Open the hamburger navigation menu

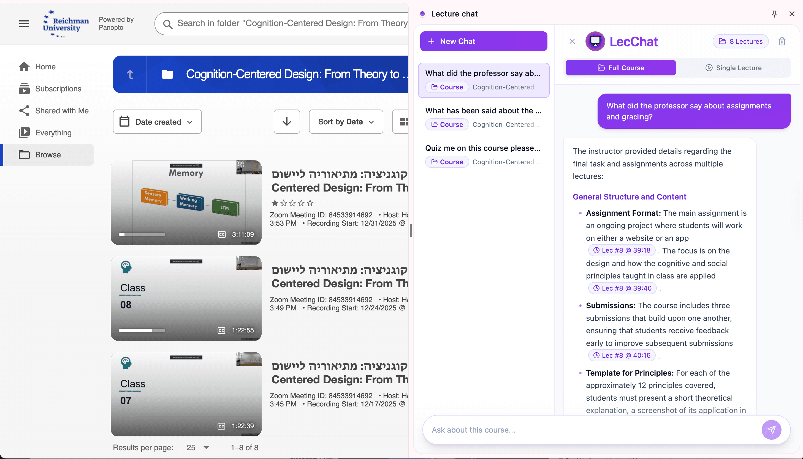pos(24,24)
